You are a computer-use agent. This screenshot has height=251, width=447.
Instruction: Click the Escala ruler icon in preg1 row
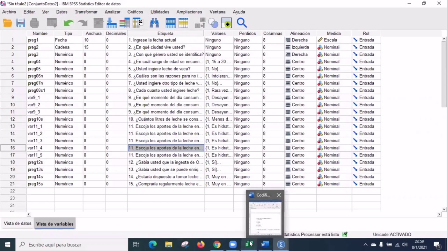[320, 40]
